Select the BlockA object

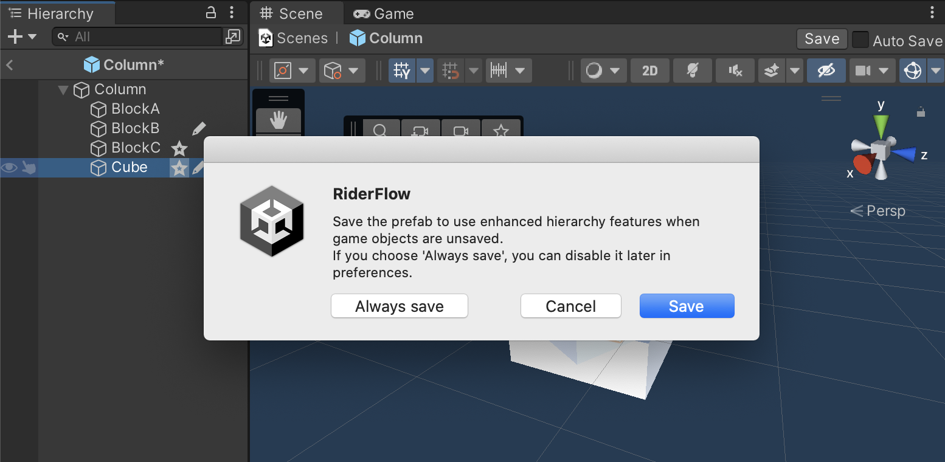point(135,109)
